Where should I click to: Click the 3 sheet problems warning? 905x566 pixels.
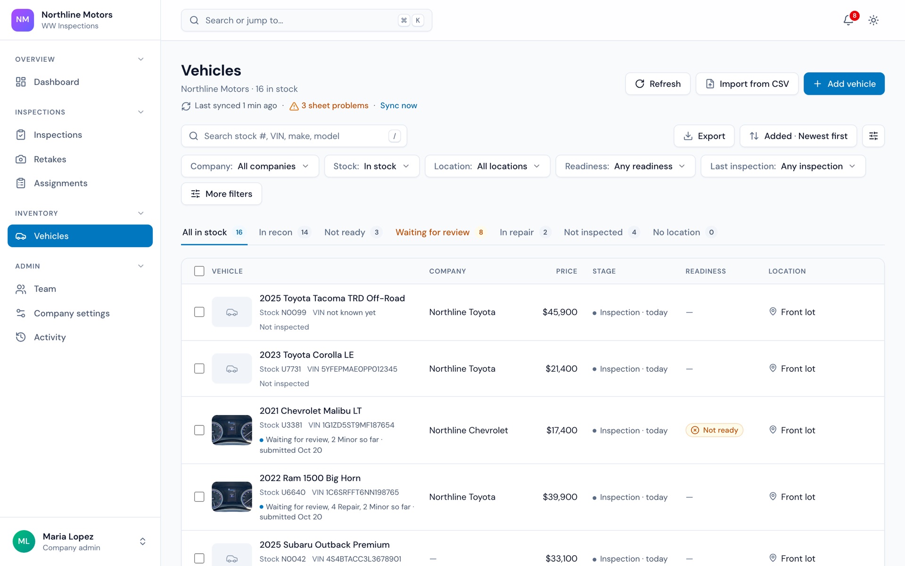click(x=329, y=106)
